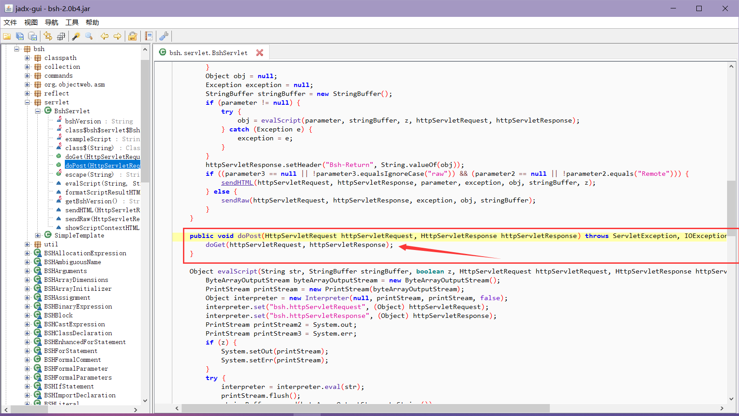Open the 帮助 menu
The width and height of the screenshot is (739, 416).
pos(92,23)
